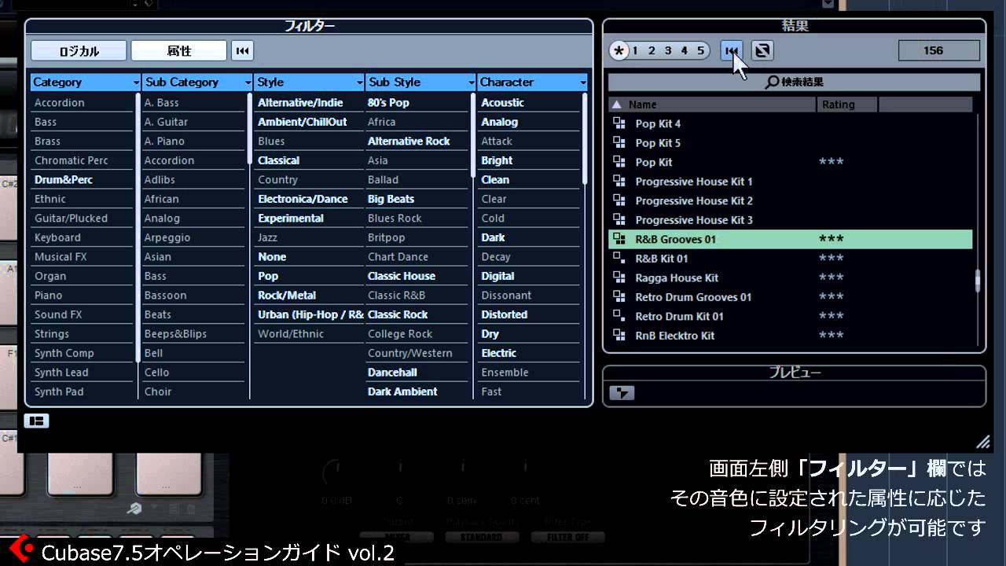Select the preset icon for Progressive House Kit 1
Image resolution: width=1006 pixels, height=566 pixels.
619,182
